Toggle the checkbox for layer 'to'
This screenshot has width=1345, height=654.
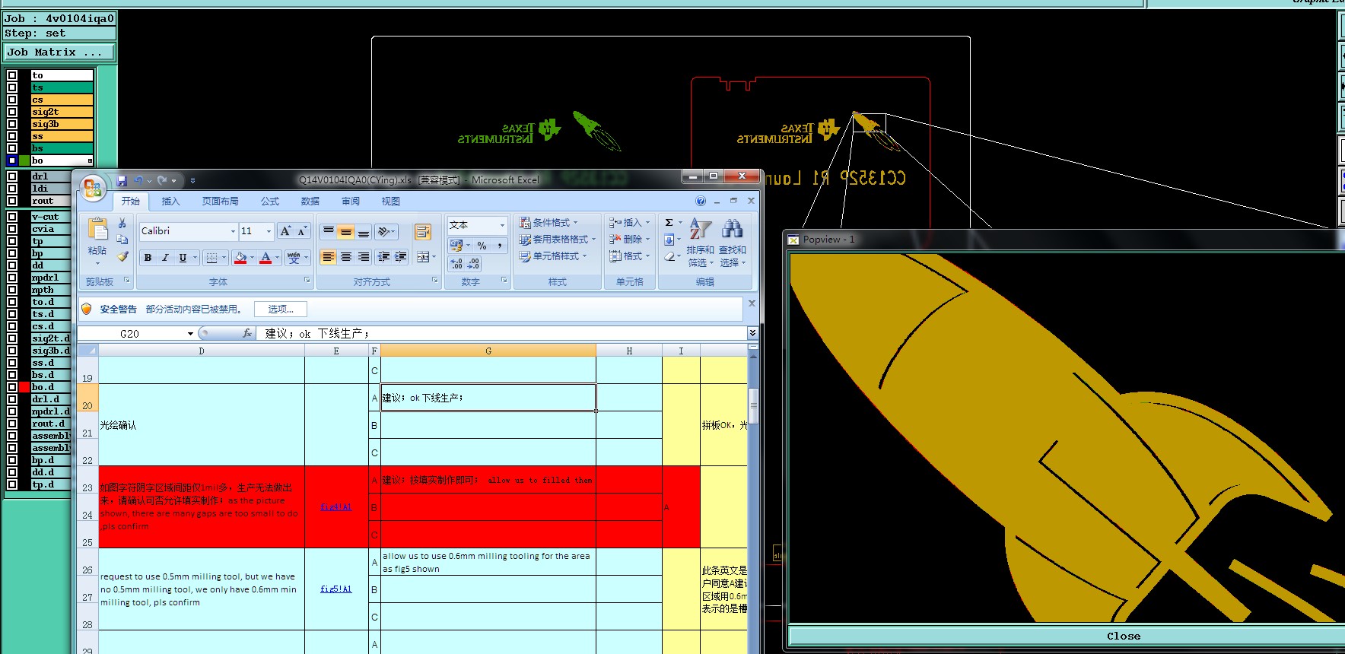click(x=12, y=75)
